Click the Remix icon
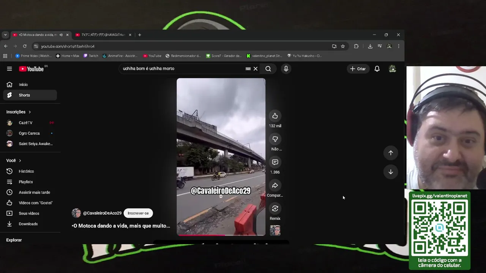This screenshot has height=273, width=486. (x=275, y=209)
